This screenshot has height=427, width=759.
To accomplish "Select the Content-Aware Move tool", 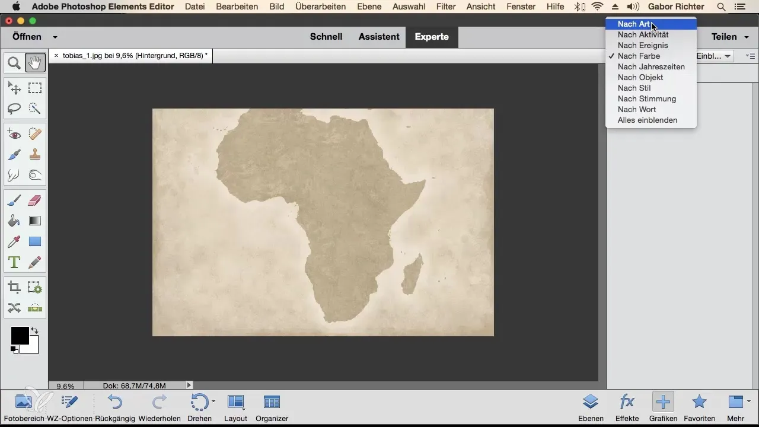I will 14,308.
